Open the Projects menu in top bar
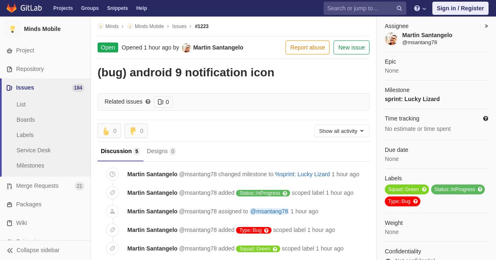This screenshot has width=496, height=260. click(x=63, y=8)
